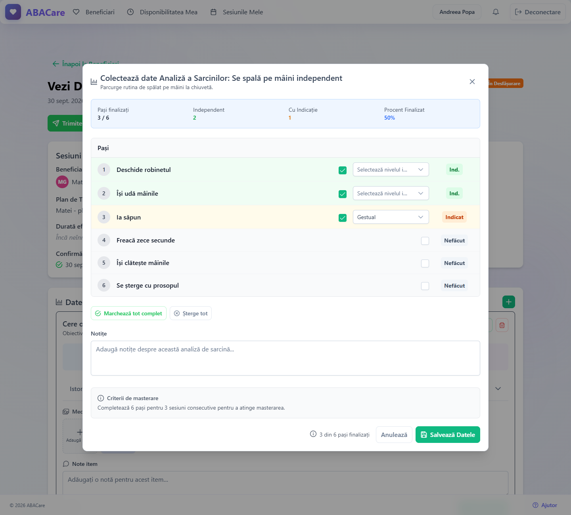Click the Ind. badge for Își udă mâinile
This screenshot has height=515, width=571.
tap(454, 193)
